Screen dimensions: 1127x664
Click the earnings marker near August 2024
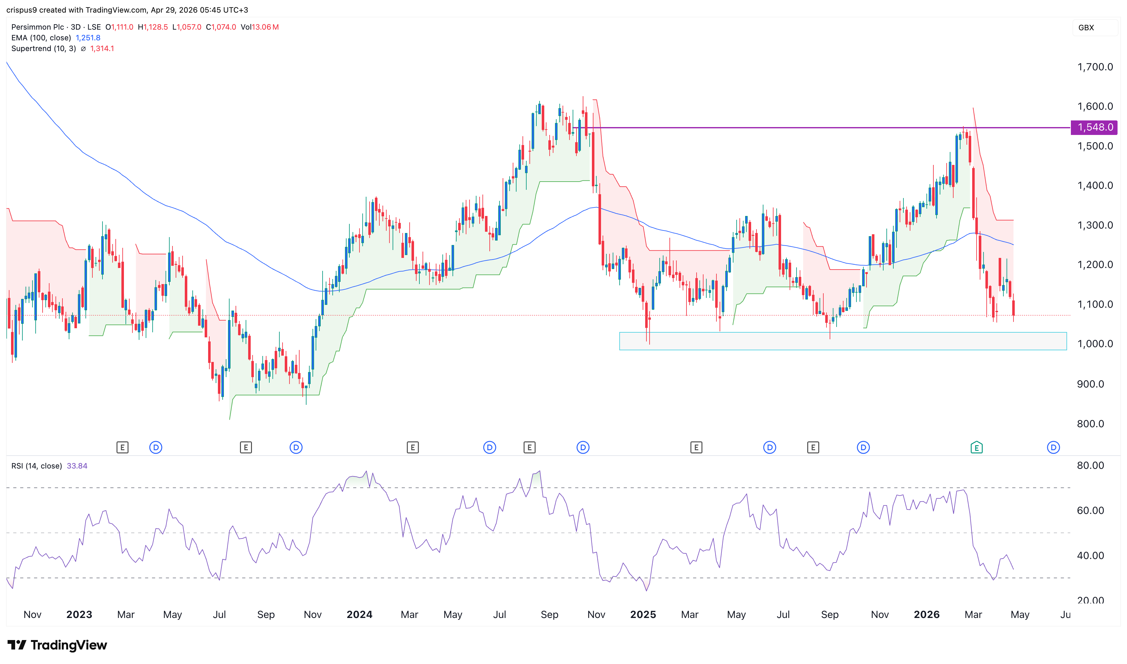(x=529, y=447)
